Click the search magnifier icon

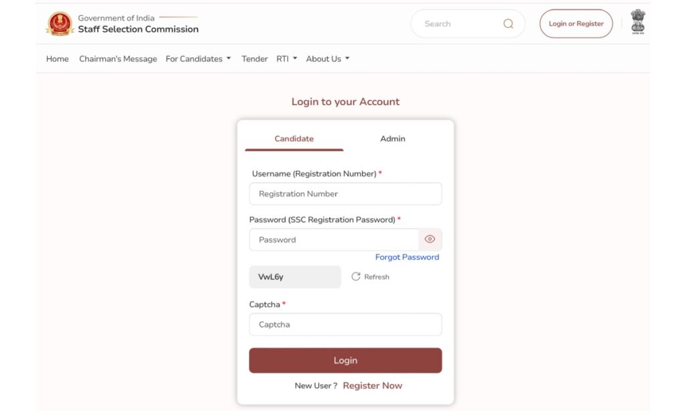coord(508,23)
